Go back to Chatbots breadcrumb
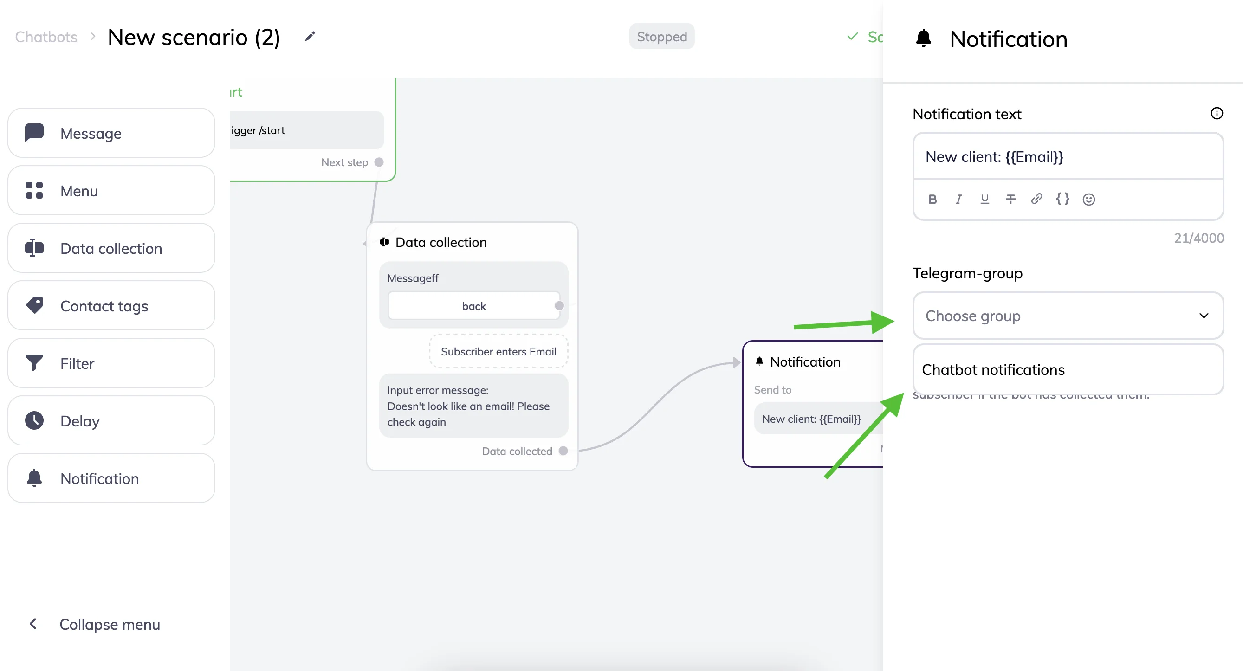Screen dimensions: 1243x671 46,37
